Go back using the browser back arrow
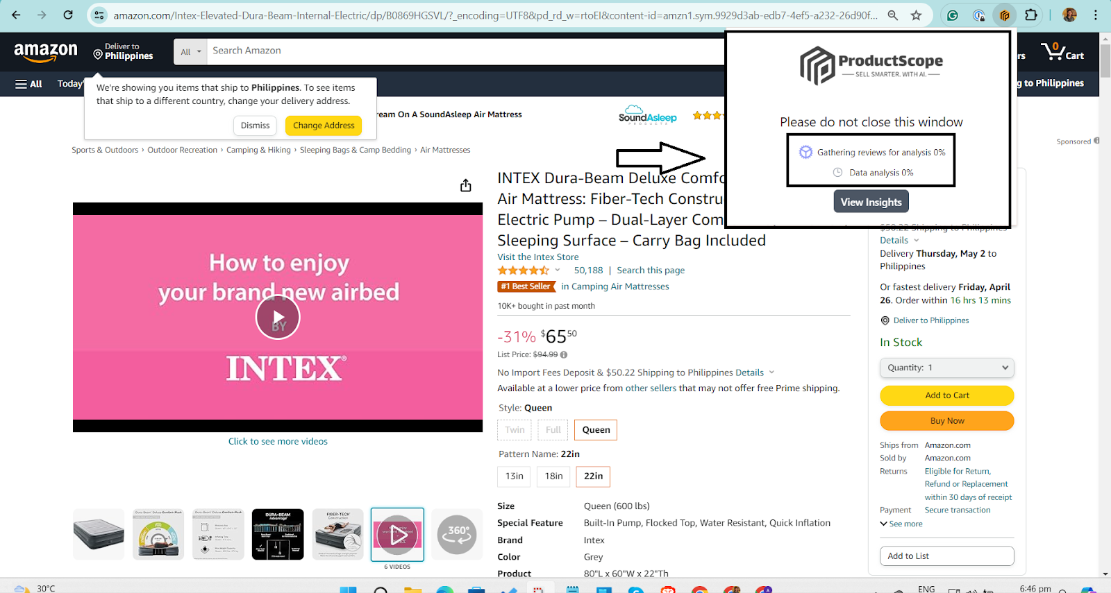Image resolution: width=1111 pixels, height=593 pixels. click(x=16, y=15)
